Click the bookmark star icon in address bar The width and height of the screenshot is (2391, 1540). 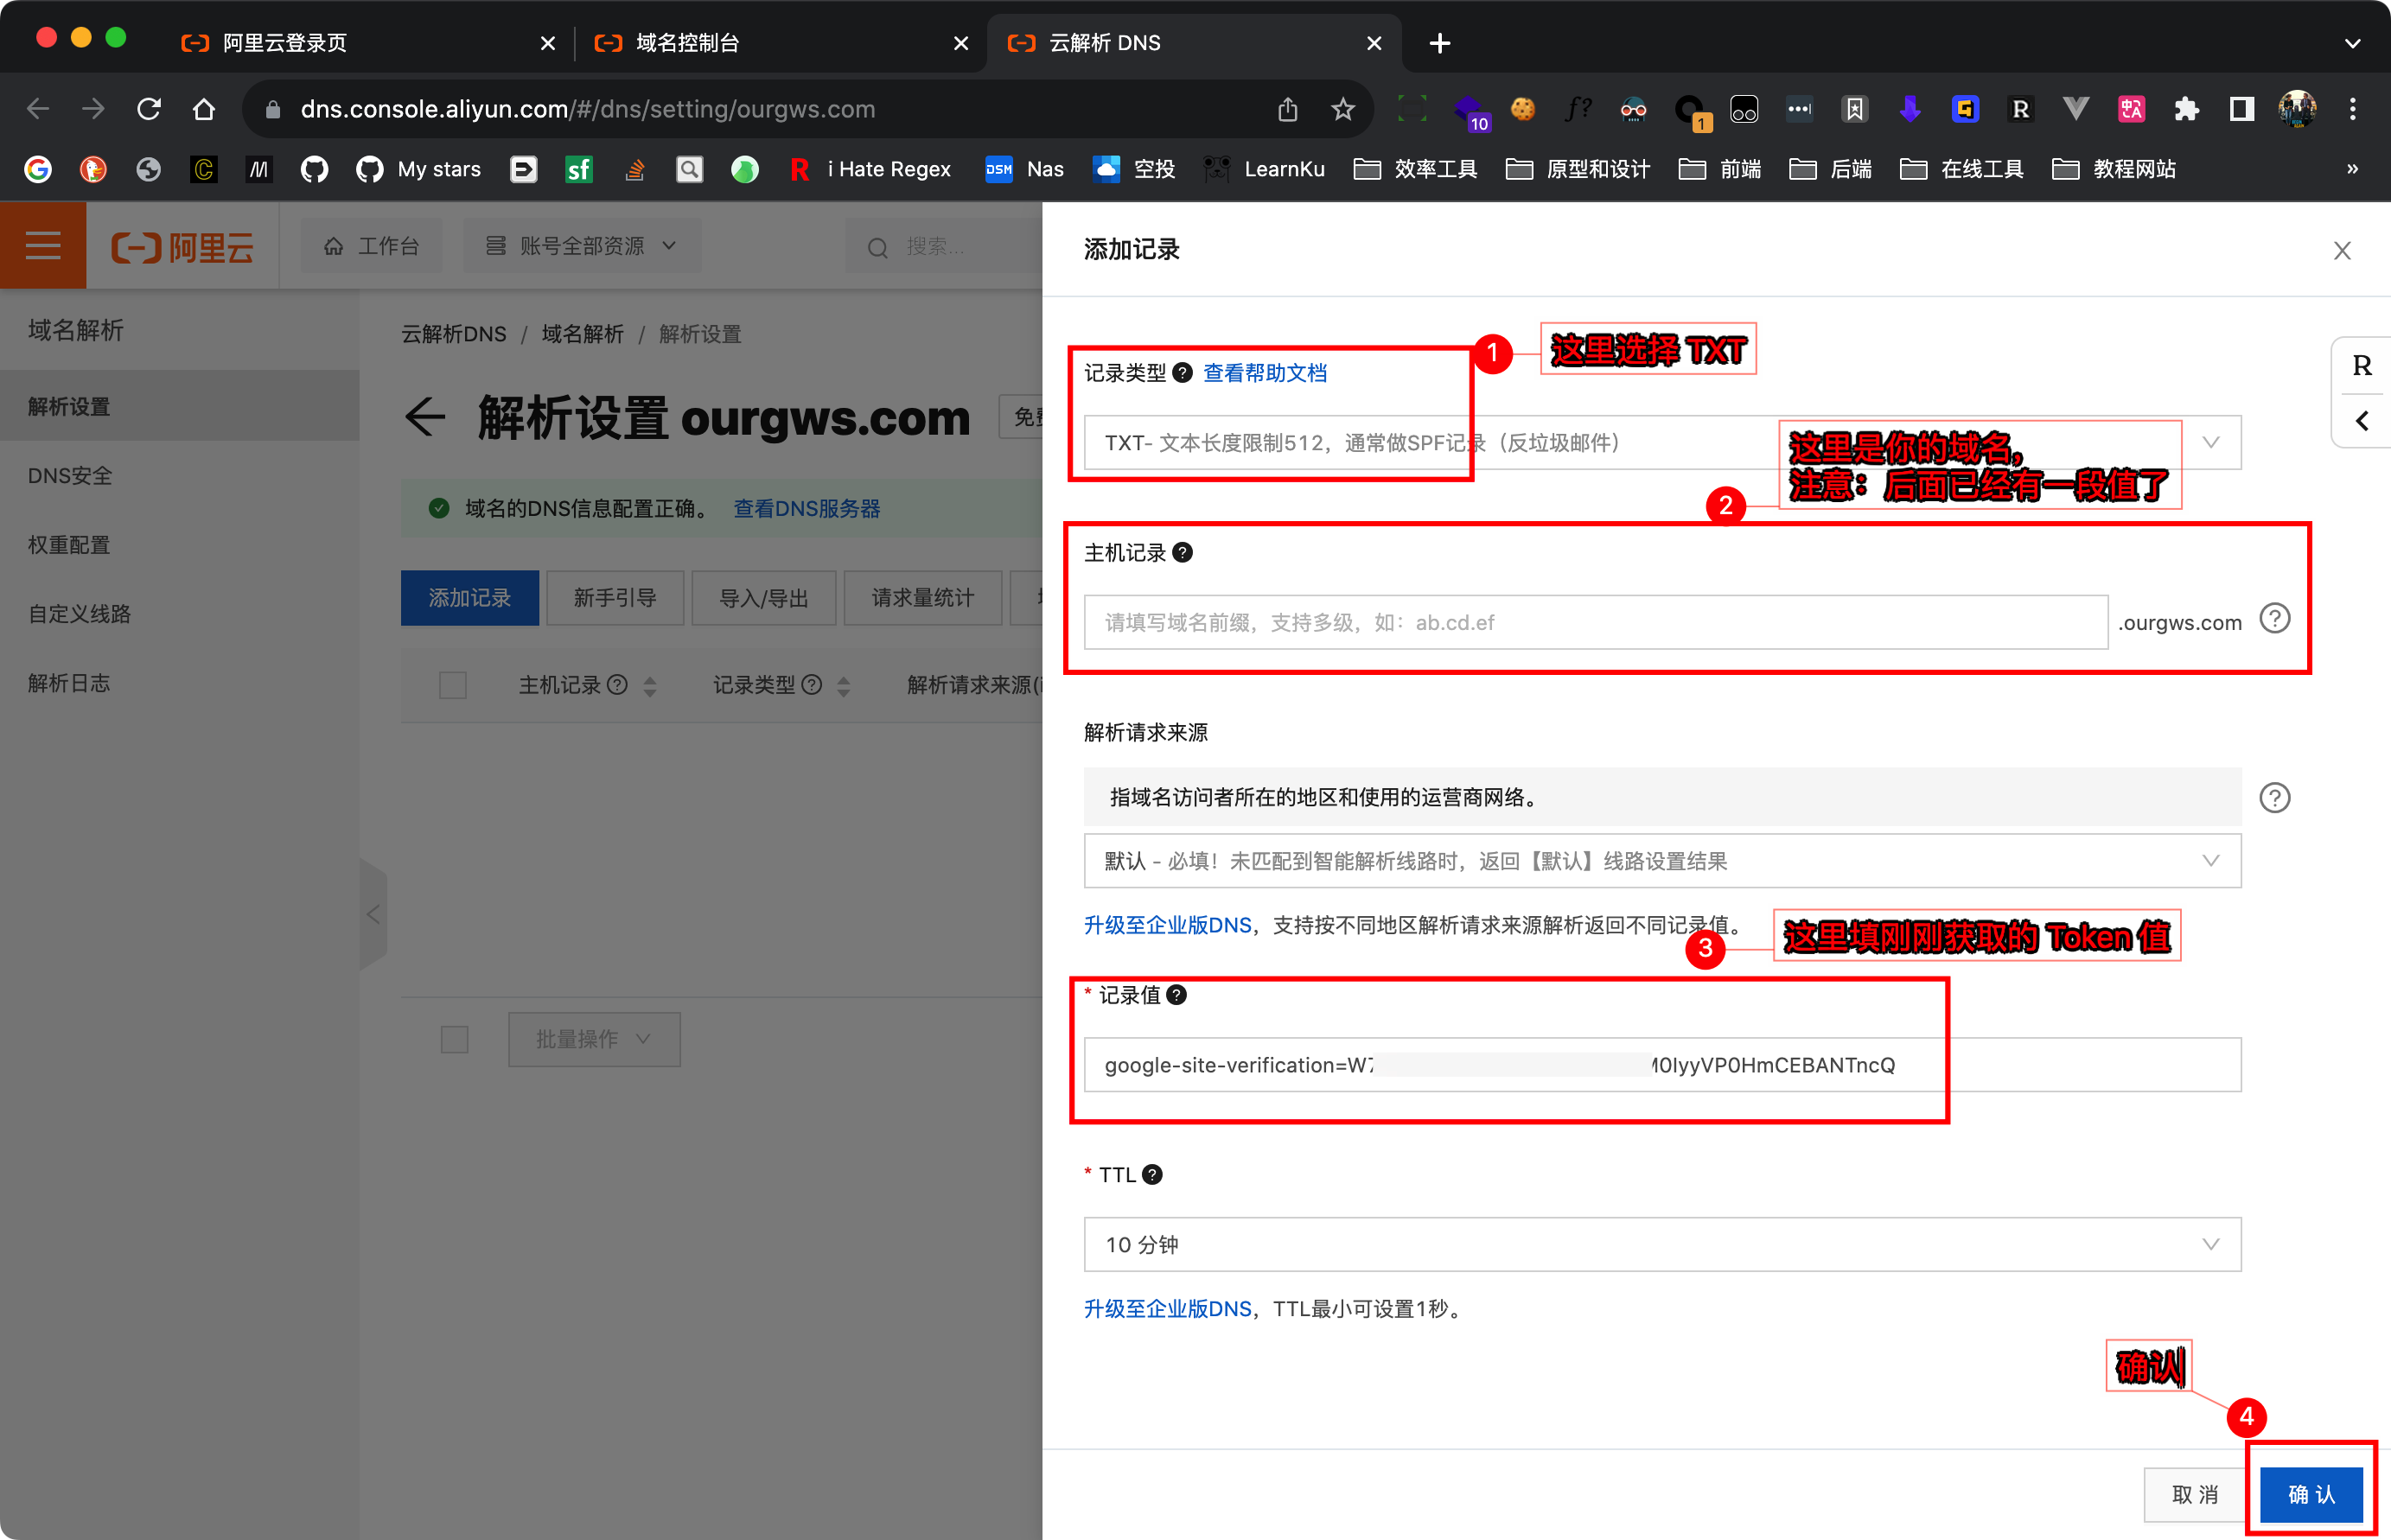tap(1343, 109)
